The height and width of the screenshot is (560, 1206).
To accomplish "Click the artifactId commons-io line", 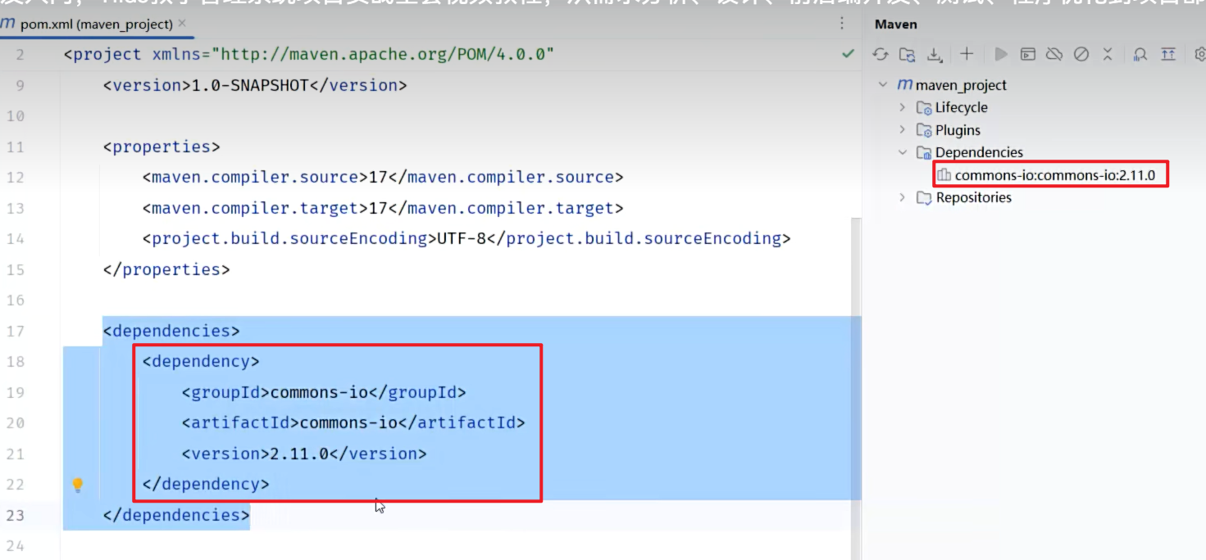I will click(353, 423).
